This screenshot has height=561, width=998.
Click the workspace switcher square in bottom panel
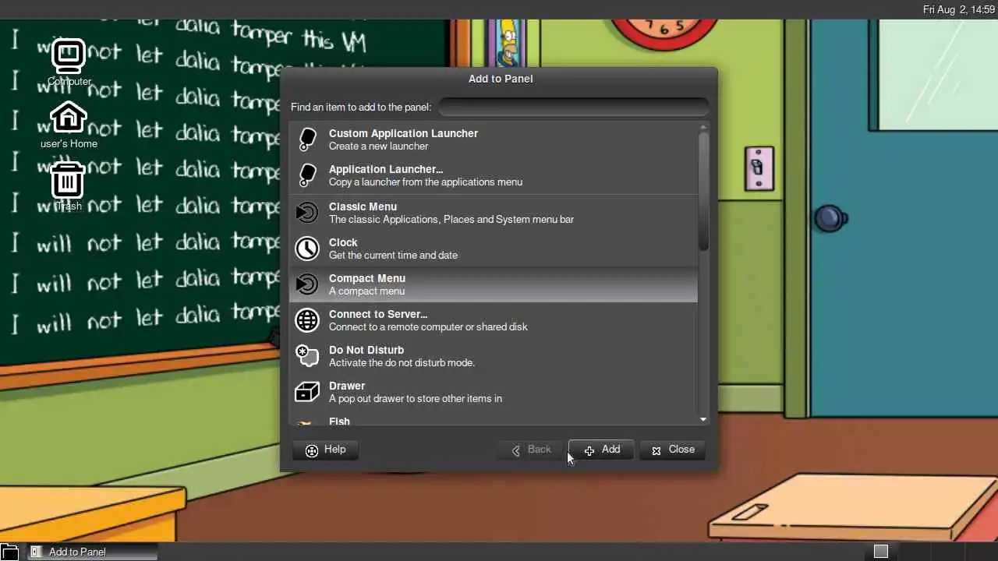coord(881,552)
